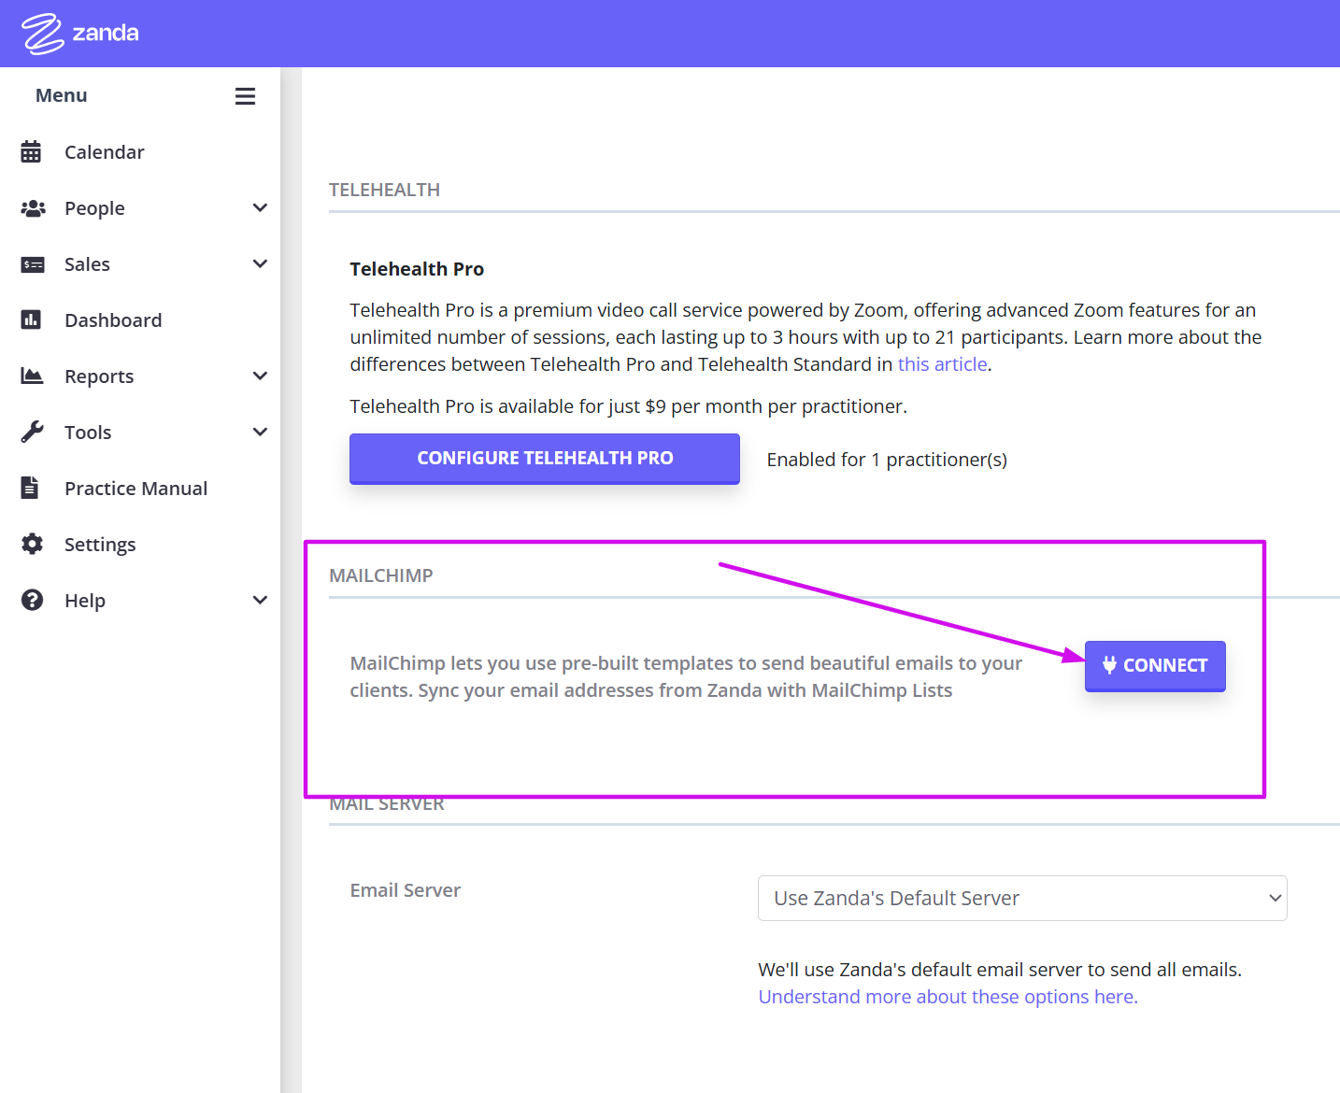Open 'Understand more about these options here' link

(x=948, y=997)
